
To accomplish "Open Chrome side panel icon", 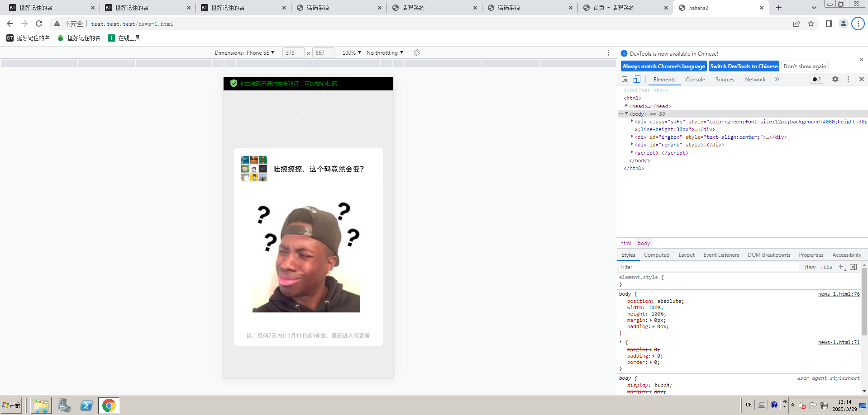I will click(829, 24).
